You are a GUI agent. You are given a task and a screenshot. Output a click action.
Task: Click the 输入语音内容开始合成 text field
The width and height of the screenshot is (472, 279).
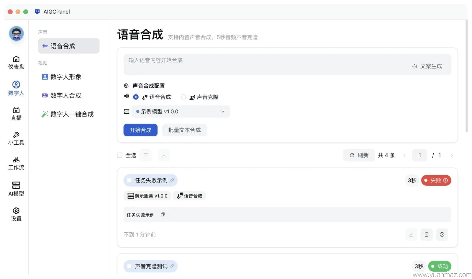287,64
